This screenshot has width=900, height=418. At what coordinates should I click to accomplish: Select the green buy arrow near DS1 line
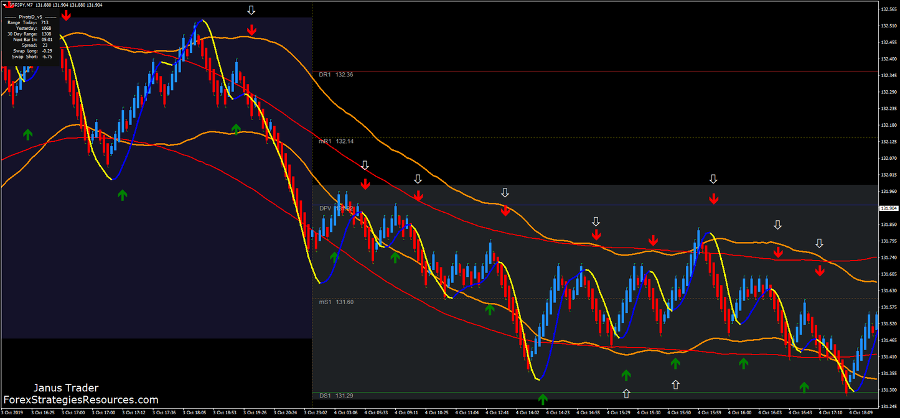point(542,399)
